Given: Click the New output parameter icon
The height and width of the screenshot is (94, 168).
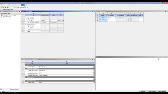Looking at the screenshot, I should pyautogui.click(x=29, y=30).
